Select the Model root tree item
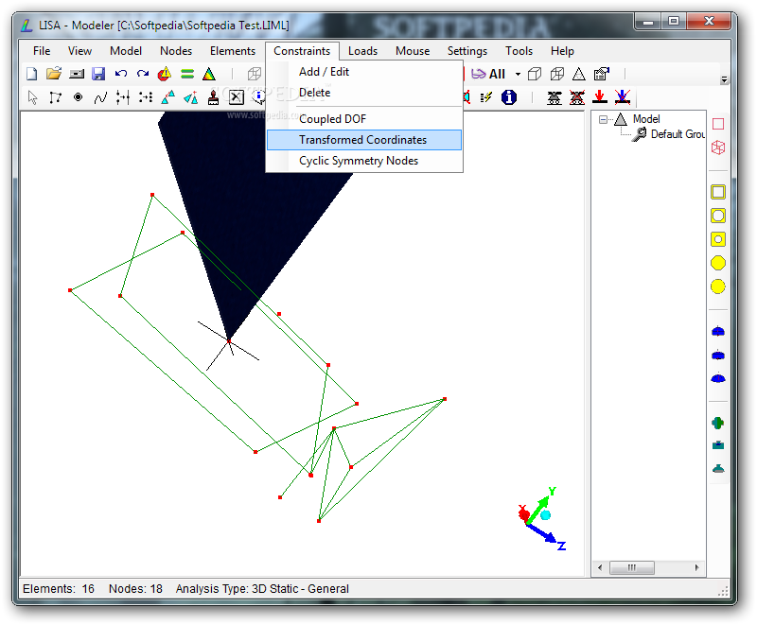Viewport: 757px width, 625px height. click(x=646, y=118)
